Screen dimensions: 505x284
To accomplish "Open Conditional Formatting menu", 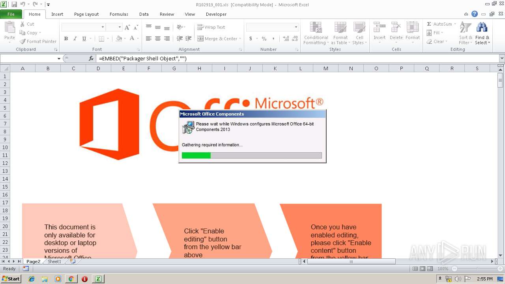I will point(316,33).
